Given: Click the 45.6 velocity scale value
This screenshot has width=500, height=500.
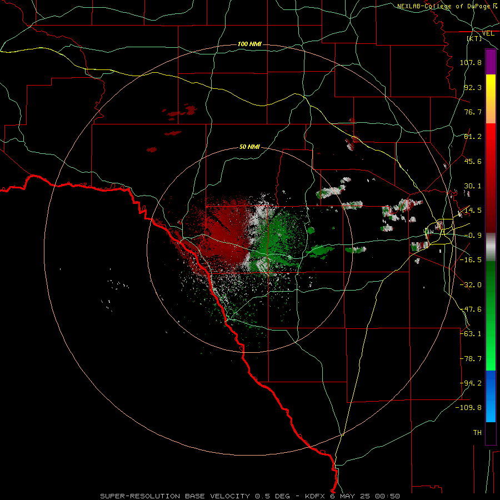Looking at the screenshot, I should [473, 161].
